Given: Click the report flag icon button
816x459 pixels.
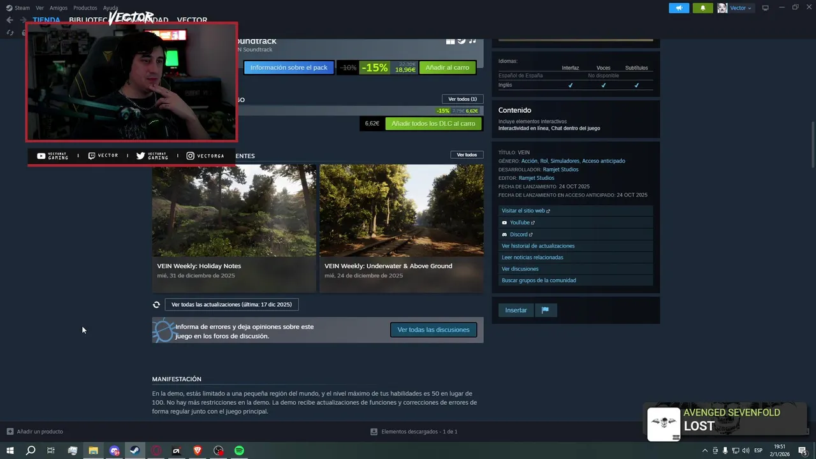Looking at the screenshot, I should [x=545, y=310].
